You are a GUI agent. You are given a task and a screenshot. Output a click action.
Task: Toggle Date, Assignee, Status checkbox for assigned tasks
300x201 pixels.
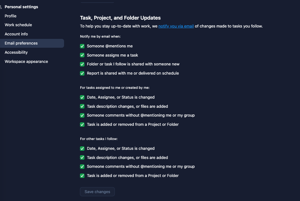tap(82, 97)
